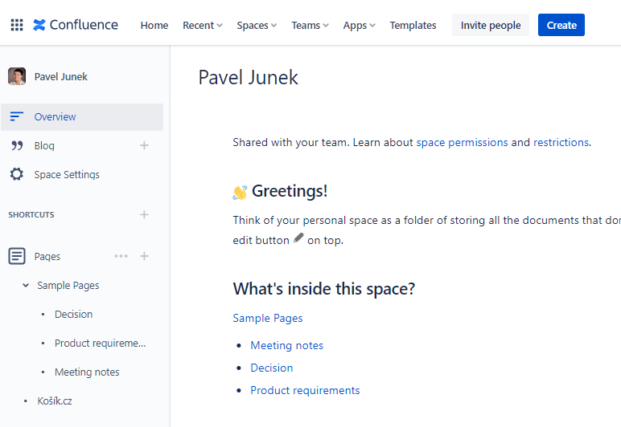Viewport: 621px width, 427px height.
Task: Click the pencil edit icon in text
Action: (x=298, y=238)
